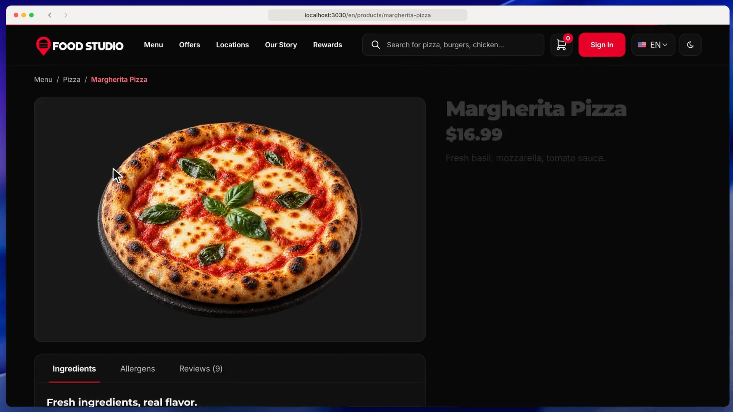Switch to the Reviews (9) tab
Viewport: 733px width, 412px height.
(201, 369)
